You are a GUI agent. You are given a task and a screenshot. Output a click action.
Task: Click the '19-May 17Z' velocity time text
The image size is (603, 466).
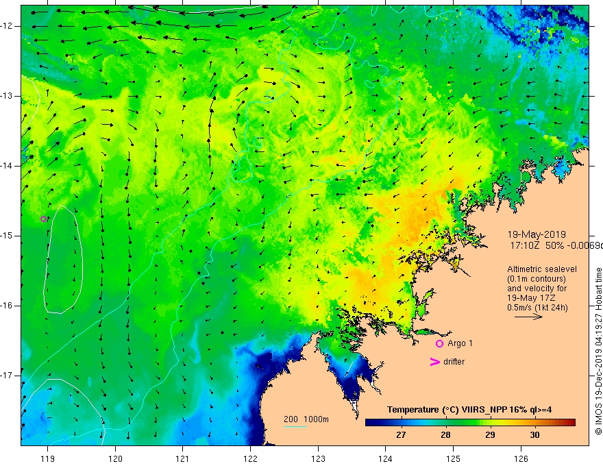click(531, 298)
